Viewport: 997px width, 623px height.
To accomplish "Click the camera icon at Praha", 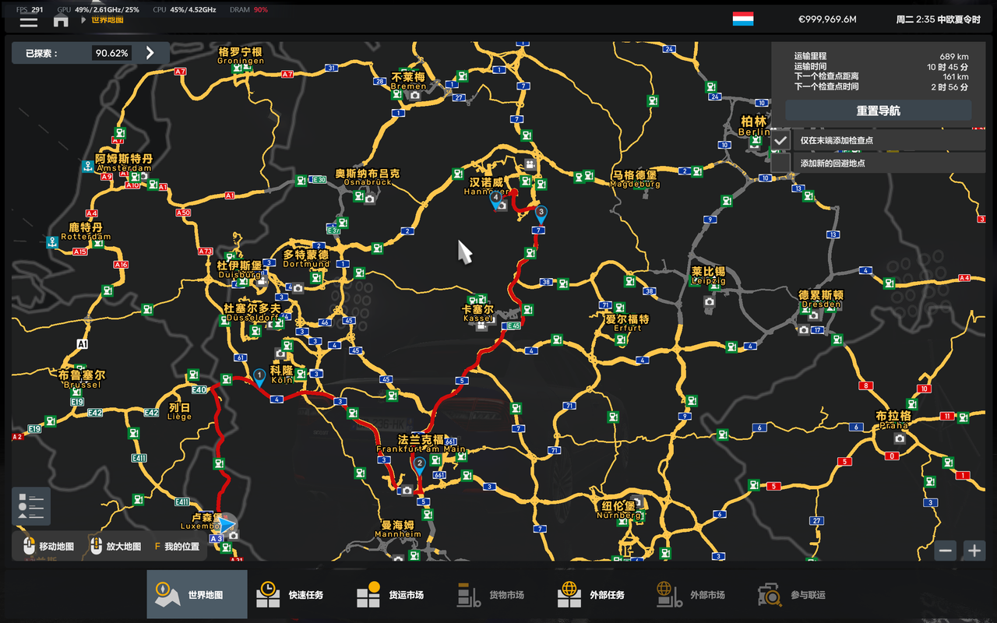I will point(900,438).
